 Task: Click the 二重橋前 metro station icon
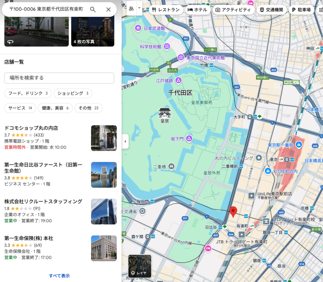[241, 166]
